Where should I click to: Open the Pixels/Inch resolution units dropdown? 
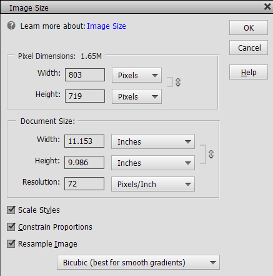pos(153,184)
